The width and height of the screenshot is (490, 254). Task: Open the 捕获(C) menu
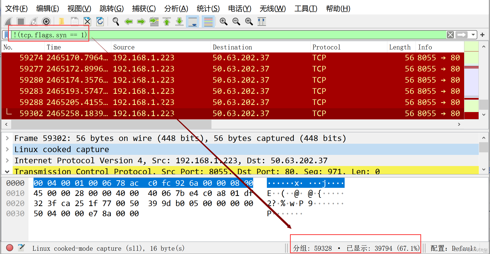click(144, 9)
